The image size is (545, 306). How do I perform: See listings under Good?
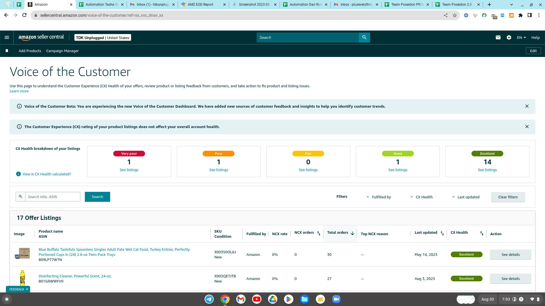(398, 170)
